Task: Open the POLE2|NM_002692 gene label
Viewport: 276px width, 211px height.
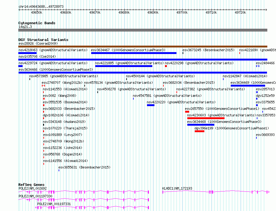Action: 33,188
